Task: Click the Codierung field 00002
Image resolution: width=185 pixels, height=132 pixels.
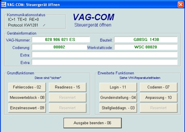Action: tap(59, 47)
